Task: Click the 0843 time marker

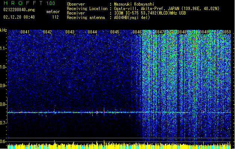Action: pyautogui.click(x=70, y=32)
